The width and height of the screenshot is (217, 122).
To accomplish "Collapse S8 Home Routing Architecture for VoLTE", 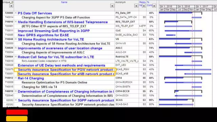I will (x=16, y=39).
